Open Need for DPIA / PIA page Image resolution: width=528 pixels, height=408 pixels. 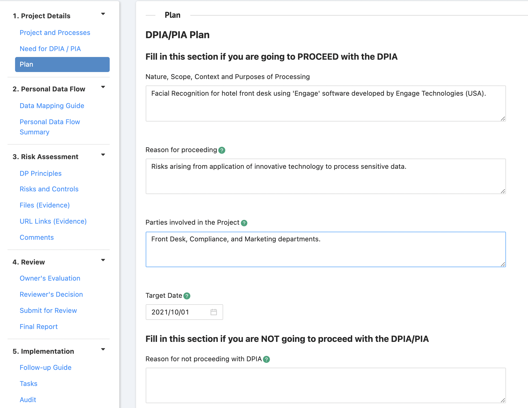click(50, 49)
